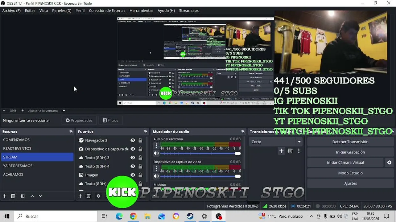Click the Detener Transmisión button
Image resolution: width=396 pixels, height=222 pixels.
click(350, 142)
